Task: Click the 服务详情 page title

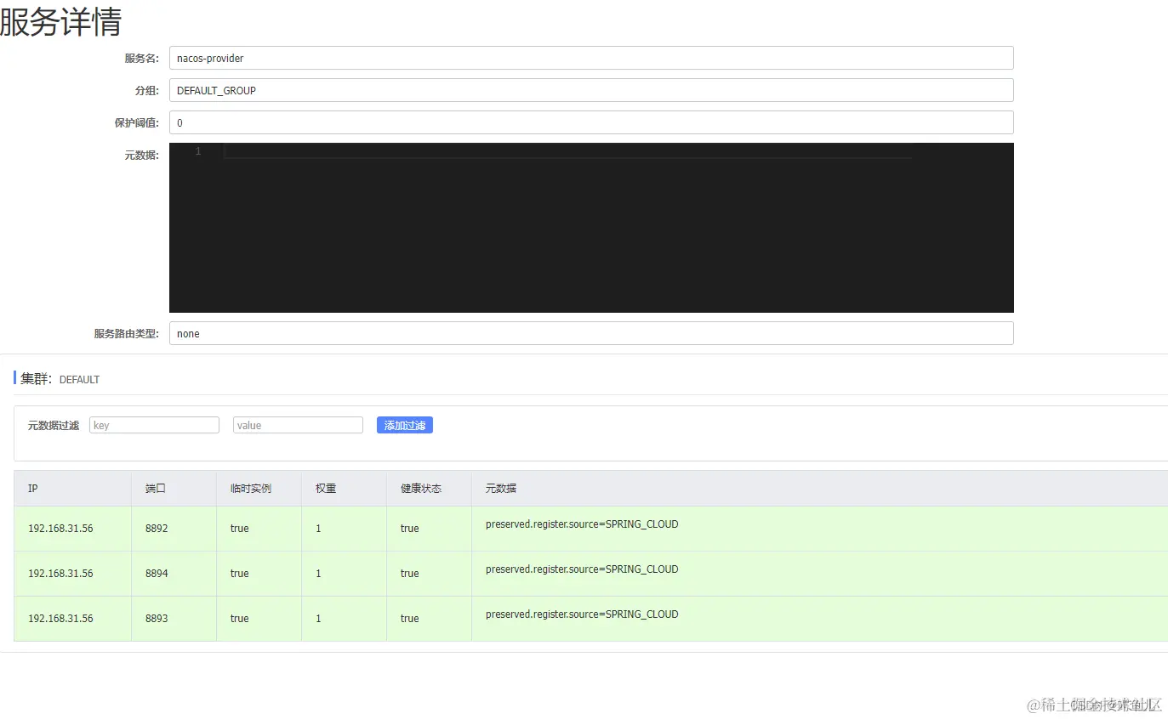Action: (x=60, y=21)
